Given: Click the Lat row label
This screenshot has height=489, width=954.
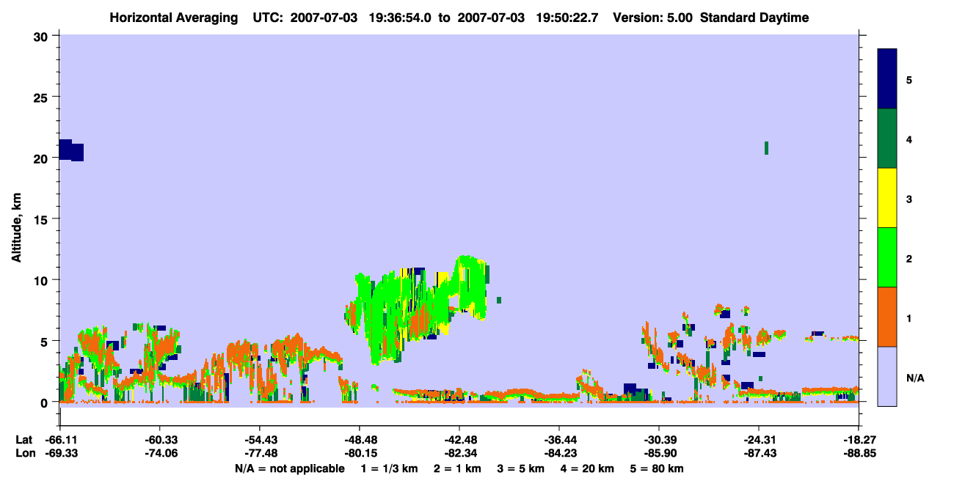Looking at the screenshot, I should pyautogui.click(x=24, y=440).
